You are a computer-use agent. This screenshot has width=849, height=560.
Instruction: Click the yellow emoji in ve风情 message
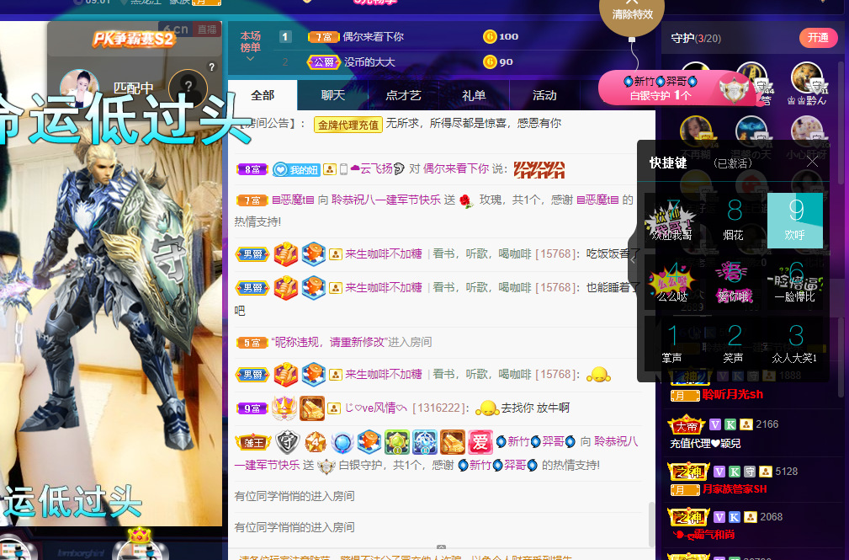(487, 408)
